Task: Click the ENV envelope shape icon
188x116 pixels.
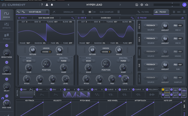Action: tap(31, 90)
